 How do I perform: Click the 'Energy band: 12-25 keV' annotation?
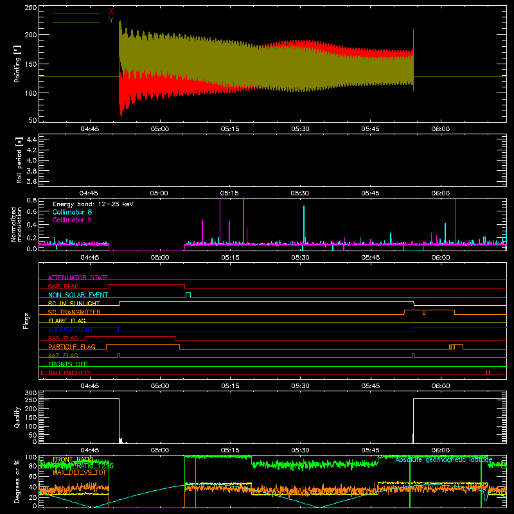point(93,204)
